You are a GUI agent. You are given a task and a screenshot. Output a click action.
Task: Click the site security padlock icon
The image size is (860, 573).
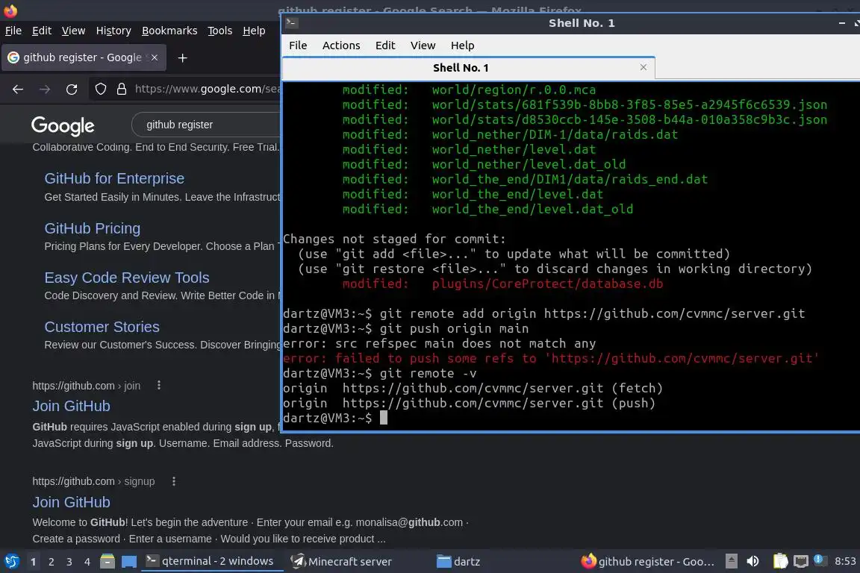pos(122,89)
